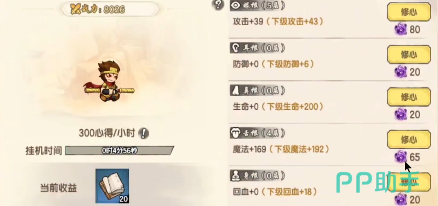Click the eye icon beside 眼根

[x=237, y=6]
